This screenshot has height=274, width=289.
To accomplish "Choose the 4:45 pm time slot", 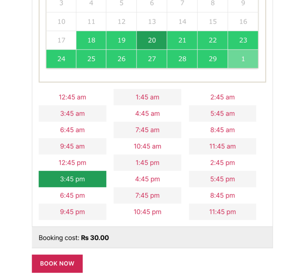I will pos(147,179).
